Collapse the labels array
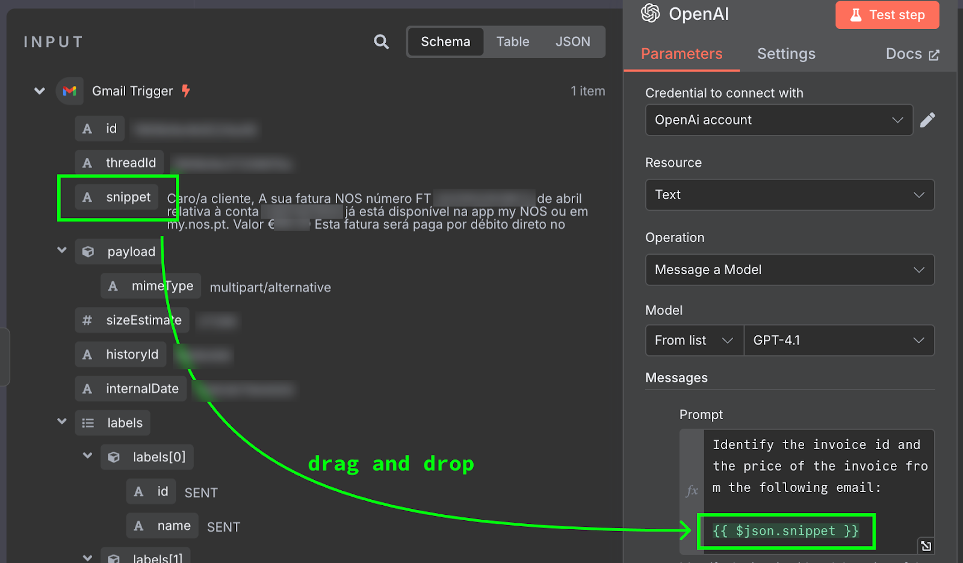 pos(62,421)
